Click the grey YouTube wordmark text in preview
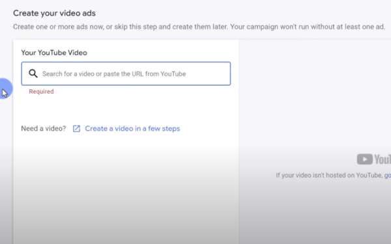The width and height of the screenshot is (391, 244). click(x=383, y=159)
